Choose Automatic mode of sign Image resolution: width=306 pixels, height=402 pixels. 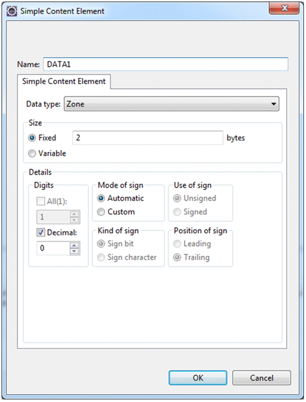coord(101,198)
